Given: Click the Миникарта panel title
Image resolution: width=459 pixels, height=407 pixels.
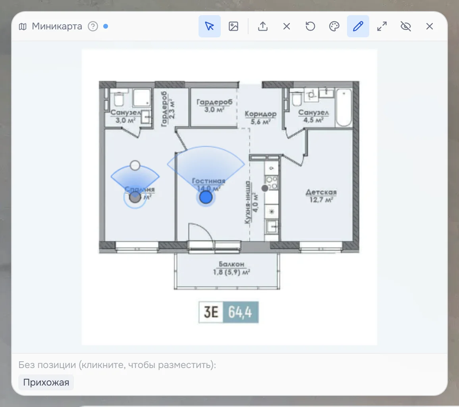Looking at the screenshot, I should pyautogui.click(x=57, y=26).
